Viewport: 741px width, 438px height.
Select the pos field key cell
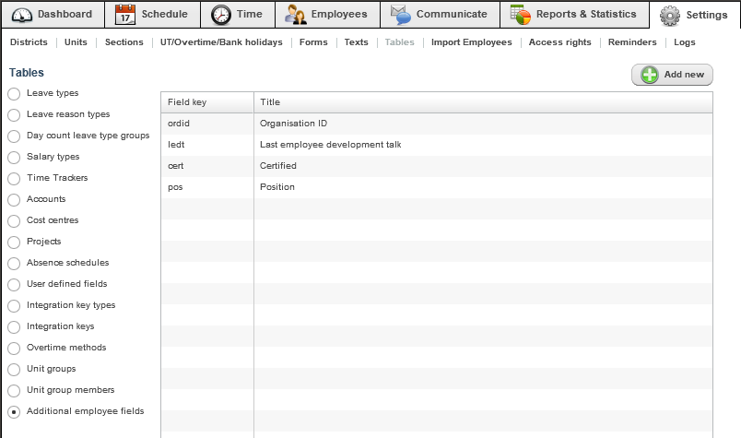coord(207,187)
